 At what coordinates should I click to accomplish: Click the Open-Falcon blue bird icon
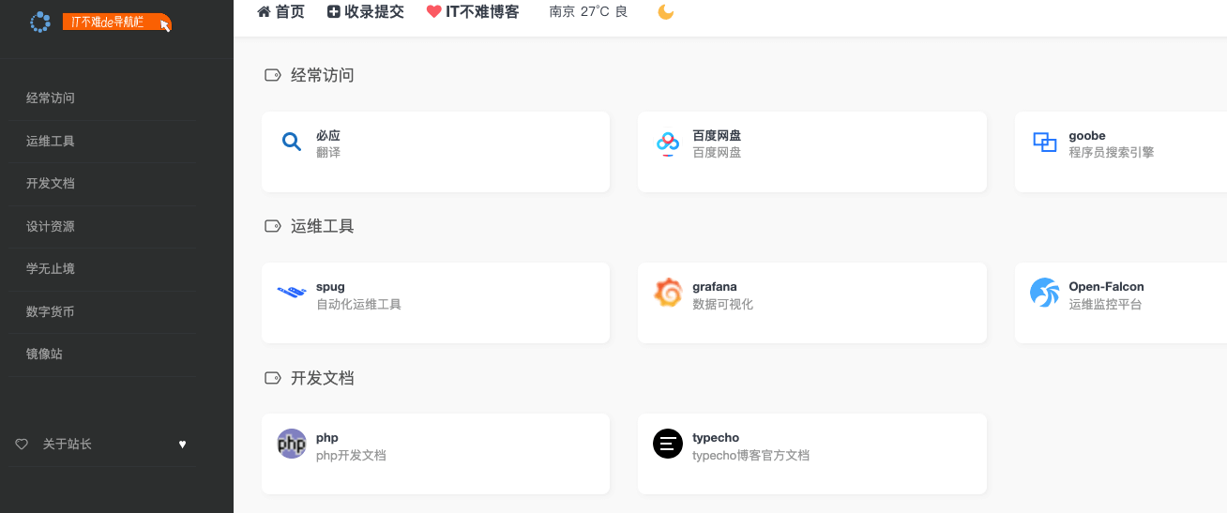click(1044, 293)
